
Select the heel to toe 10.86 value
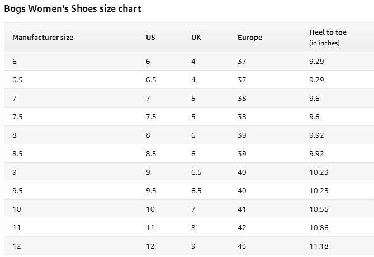[x=318, y=228]
